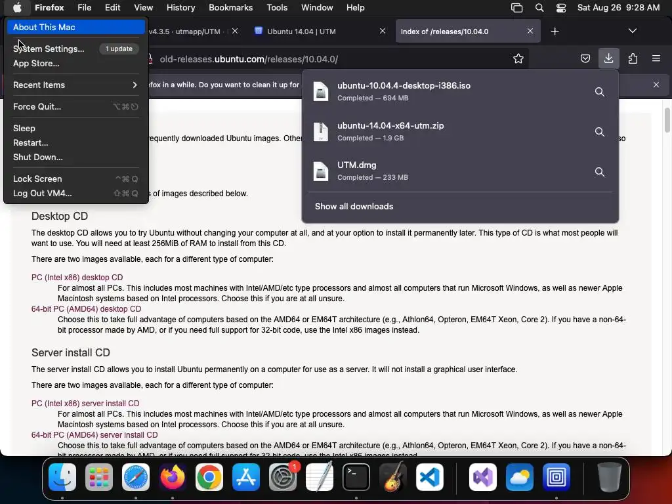
Task: Open the Pocket save icon
Action: tap(585, 58)
